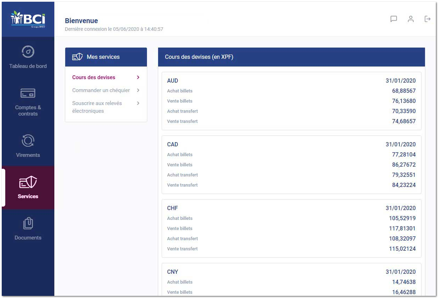
Task: Expand the Commander un chéquier chevron
Action: click(138, 90)
